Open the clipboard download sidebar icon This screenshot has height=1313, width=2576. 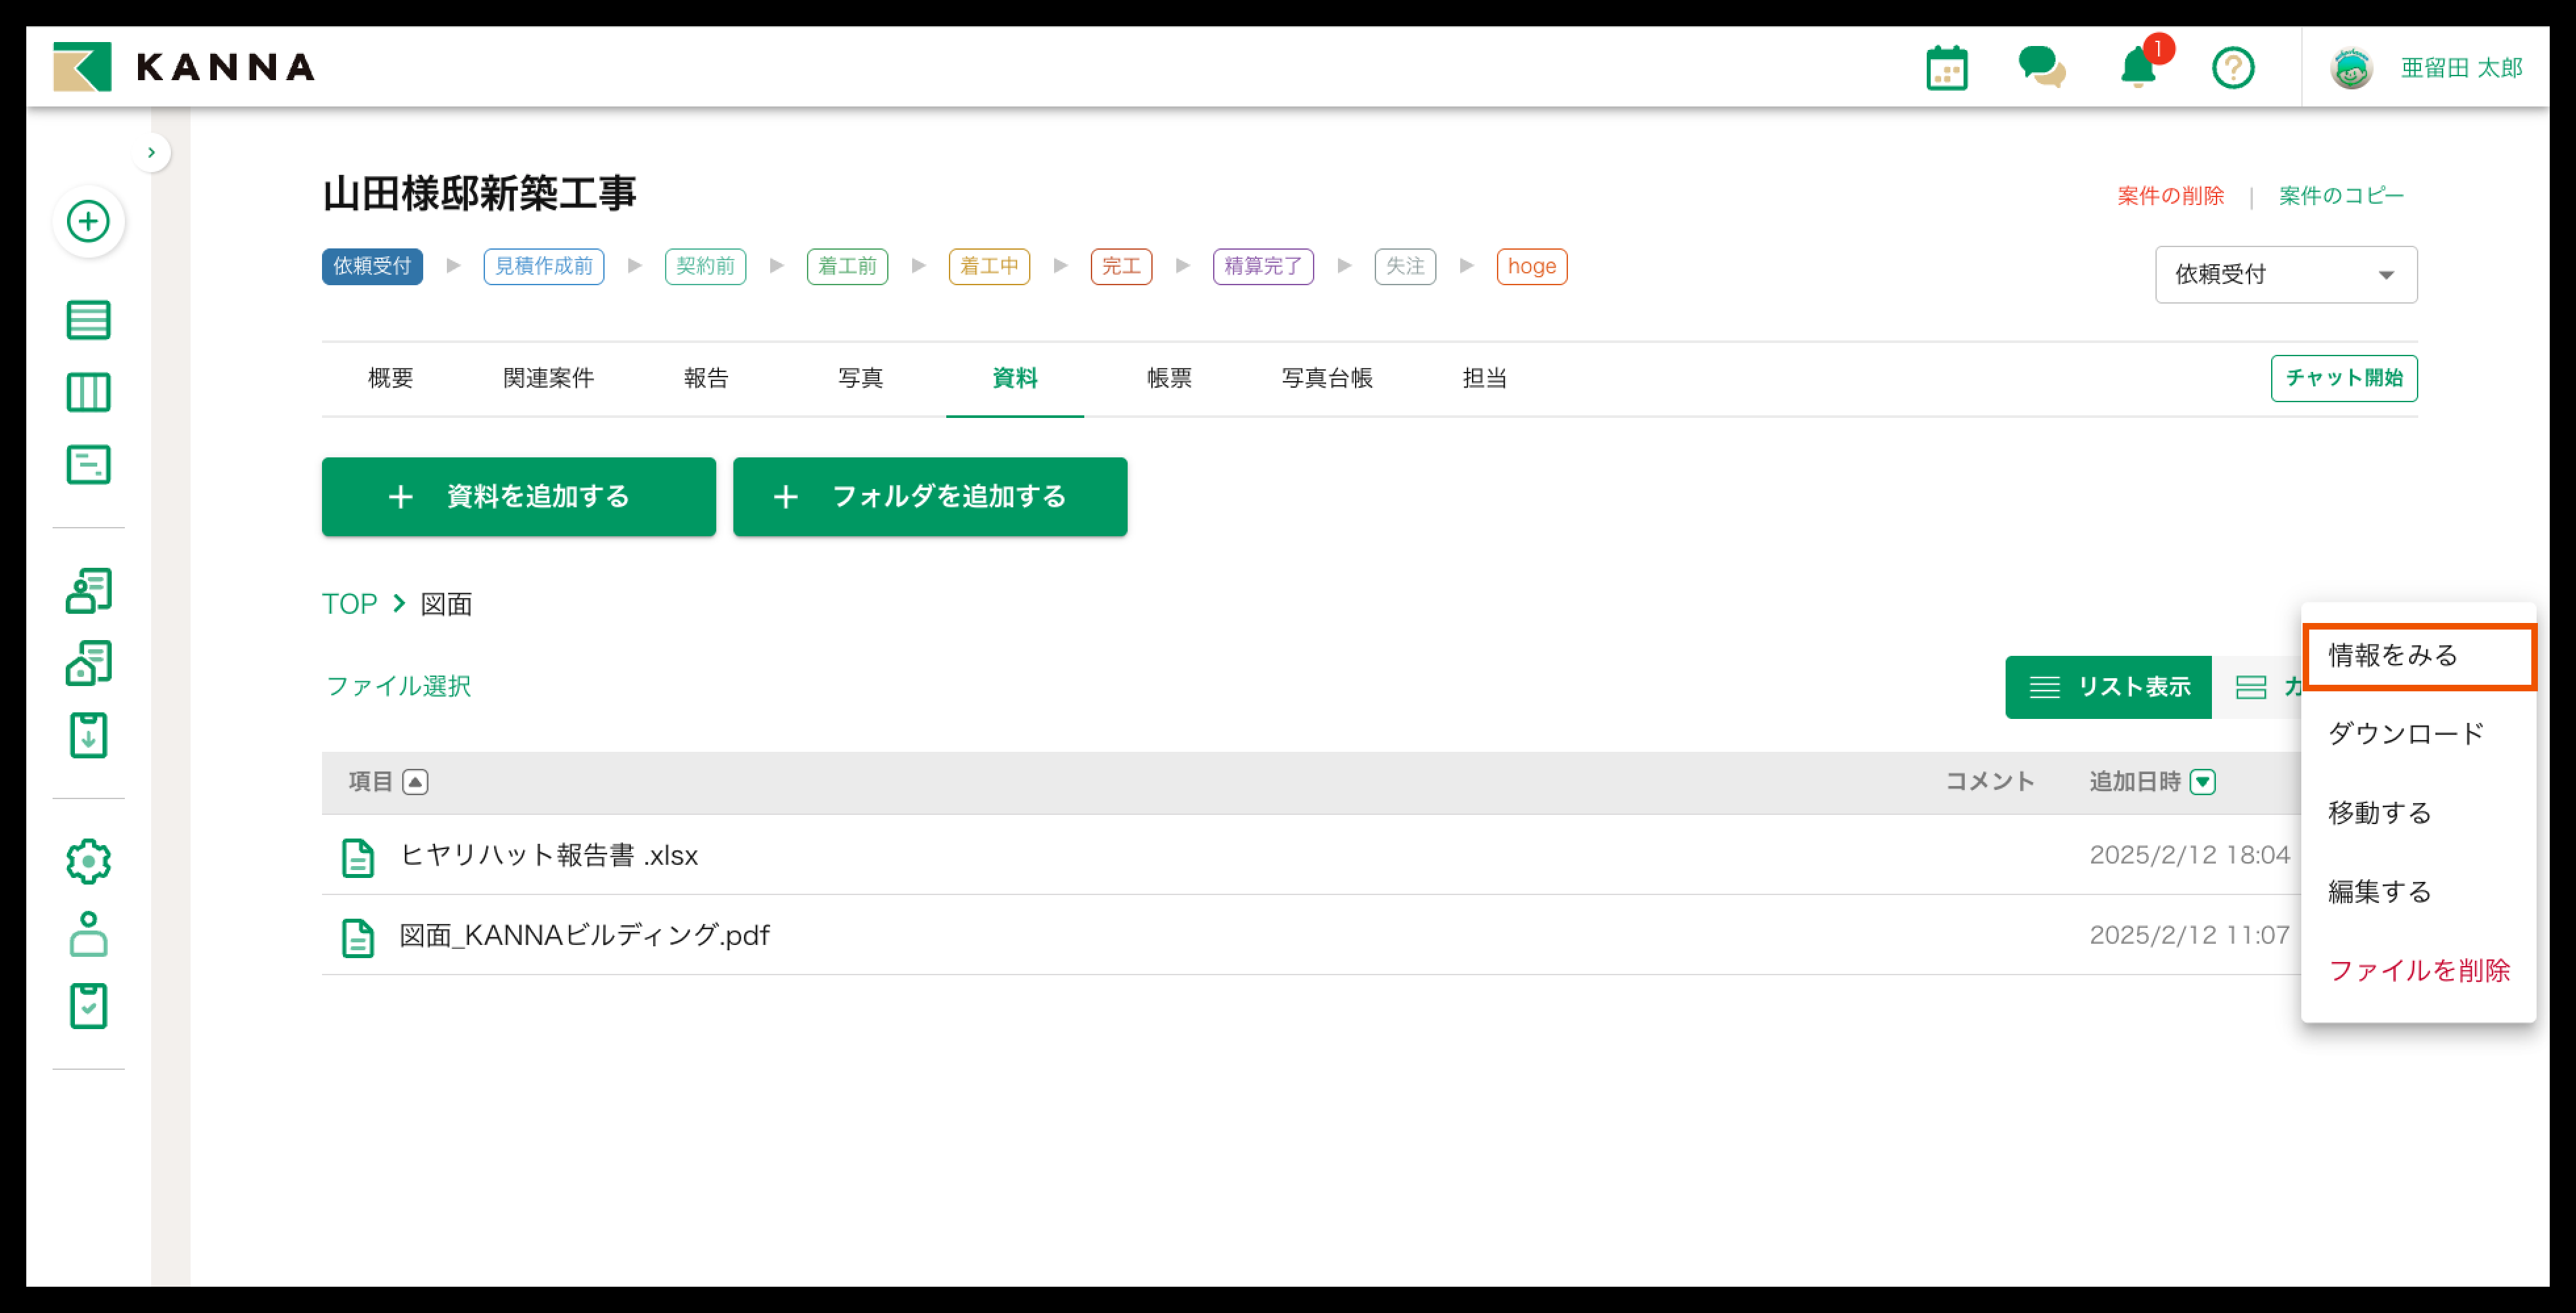(x=88, y=735)
